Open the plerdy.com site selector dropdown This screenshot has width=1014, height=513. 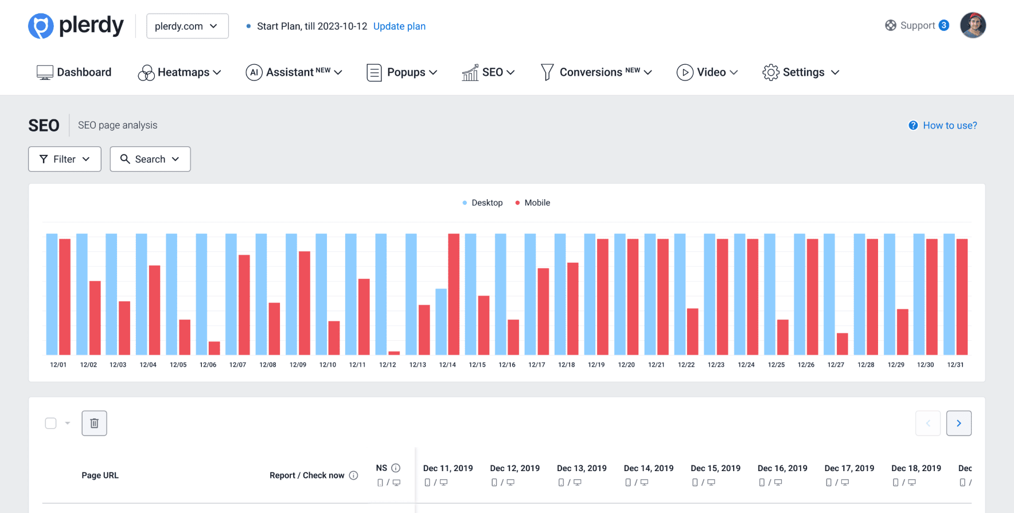[187, 26]
